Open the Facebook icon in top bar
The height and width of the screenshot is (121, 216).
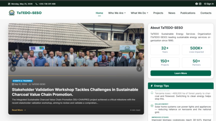[x=197, y=4]
